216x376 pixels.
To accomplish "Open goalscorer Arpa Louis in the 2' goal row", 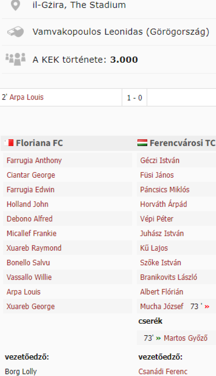I will 26,97.
